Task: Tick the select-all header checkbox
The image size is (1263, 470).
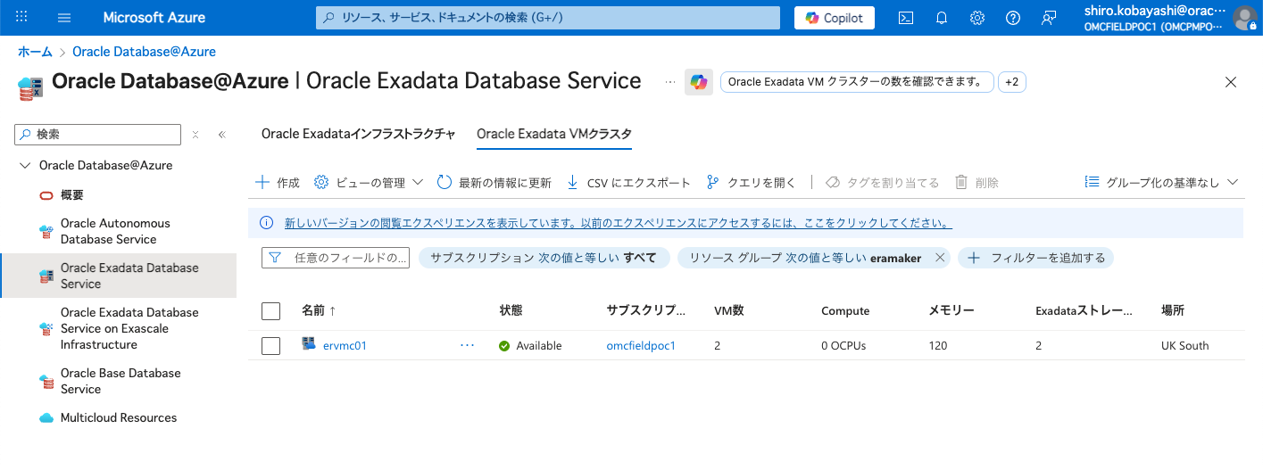Action: pyautogui.click(x=271, y=310)
